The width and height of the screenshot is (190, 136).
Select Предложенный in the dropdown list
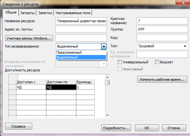pyautogui.click(x=81, y=52)
